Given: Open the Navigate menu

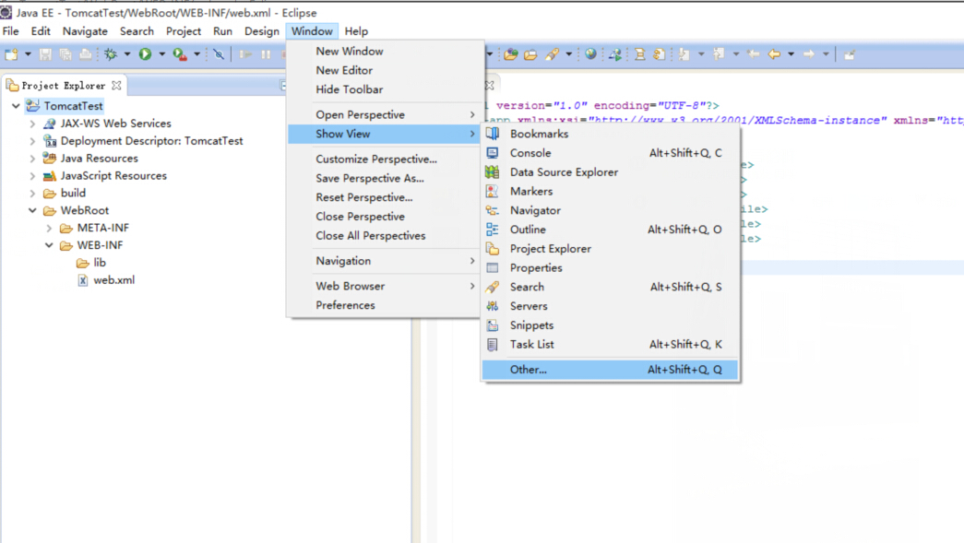Looking at the screenshot, I should [x=85, y=31].
